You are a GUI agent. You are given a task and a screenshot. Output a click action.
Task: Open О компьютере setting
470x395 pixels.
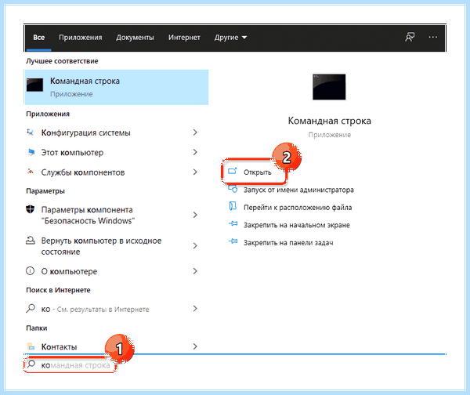[69, 271]
